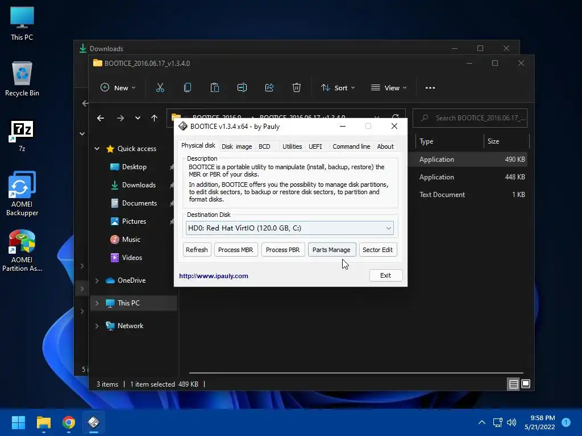Open recent locations chevron in Explorer navigation

click(138, 118)
